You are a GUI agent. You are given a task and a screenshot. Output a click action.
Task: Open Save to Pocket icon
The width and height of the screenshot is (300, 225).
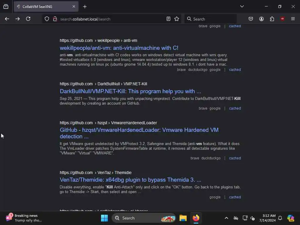251,19
